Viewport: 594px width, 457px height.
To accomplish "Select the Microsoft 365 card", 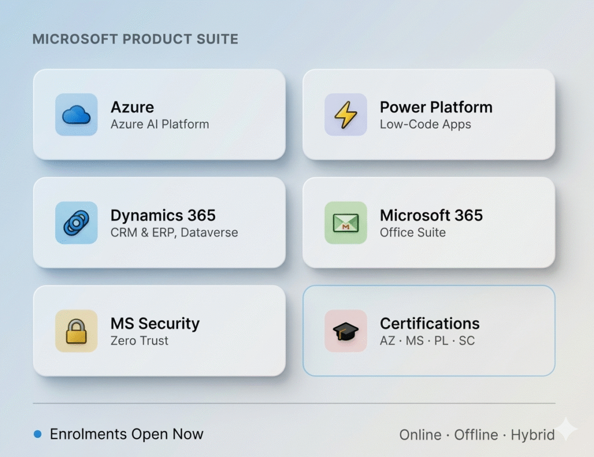I will point(429,223).
